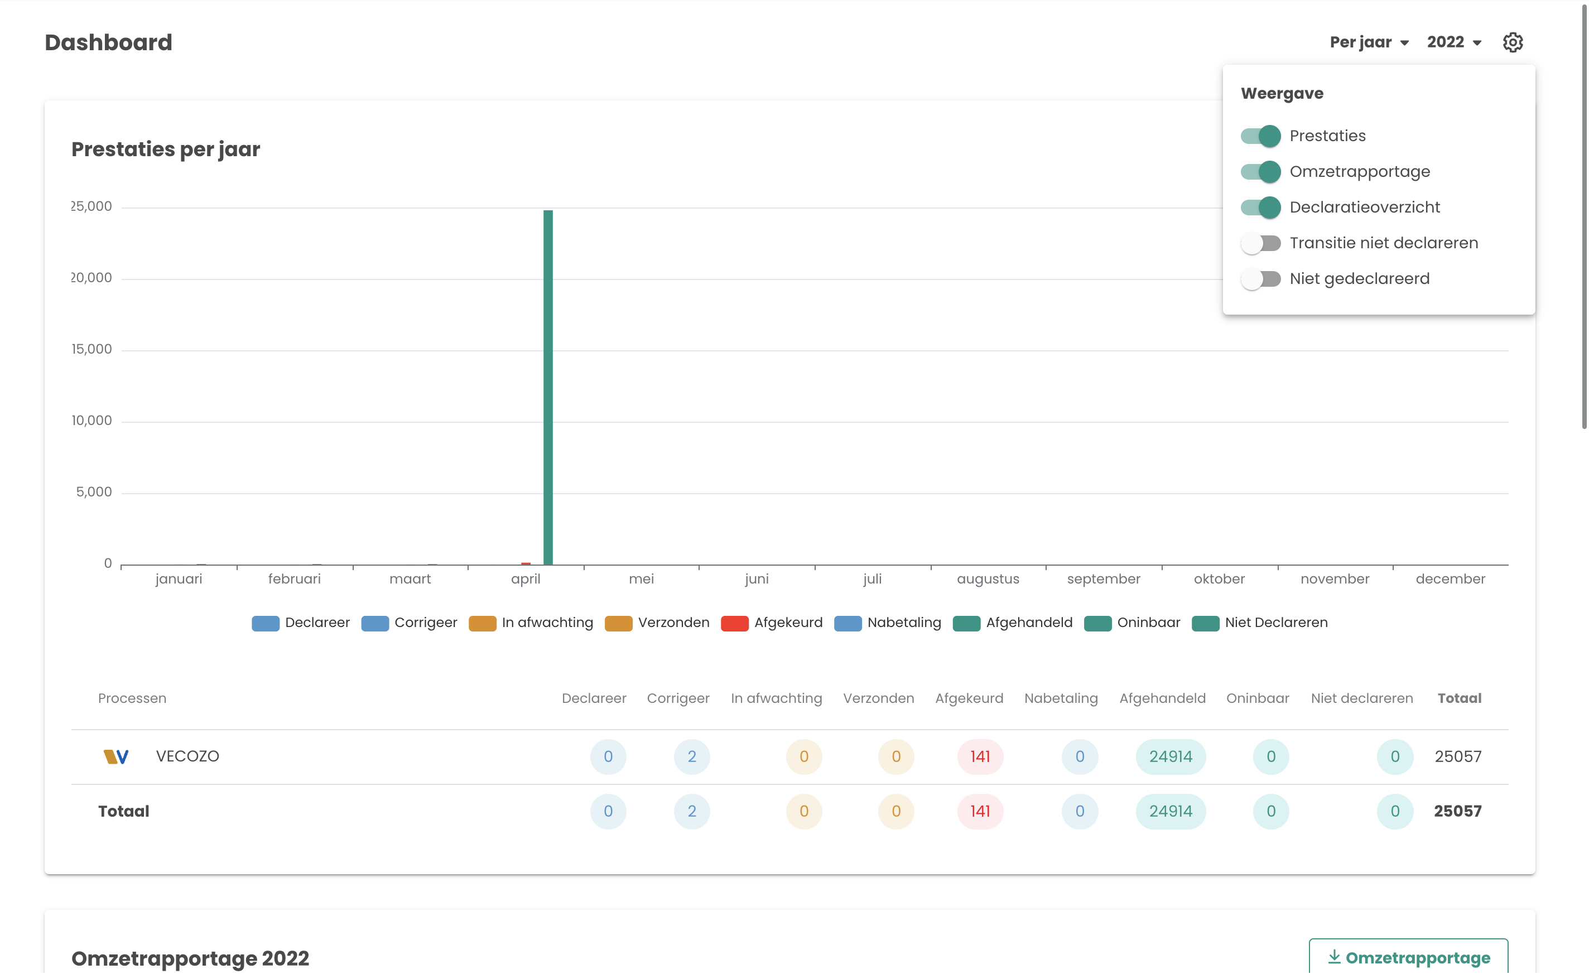Screen dimensions: 1589x974
Task: Enable Transitie niet declareren toggle
Action: pos(1260,244)
